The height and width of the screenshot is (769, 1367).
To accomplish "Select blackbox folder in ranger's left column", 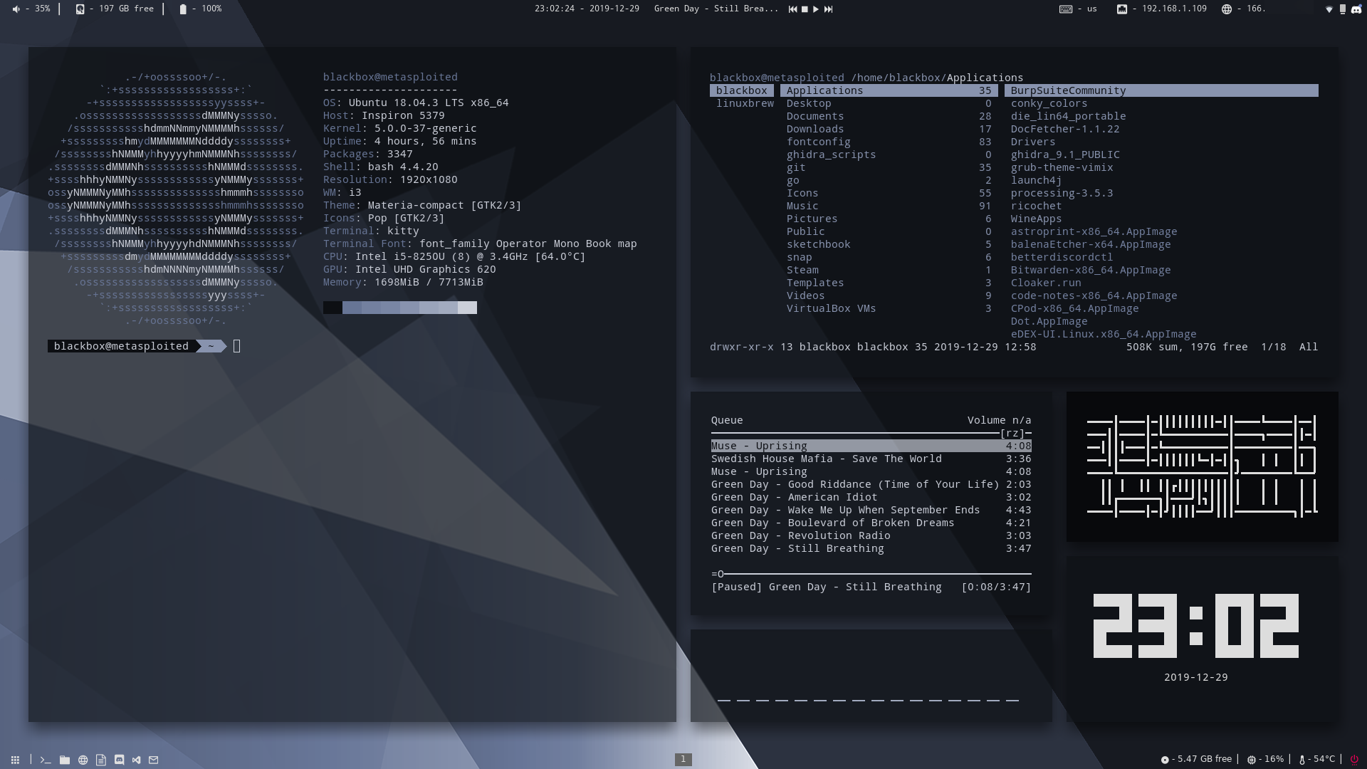I will point(742,90).
